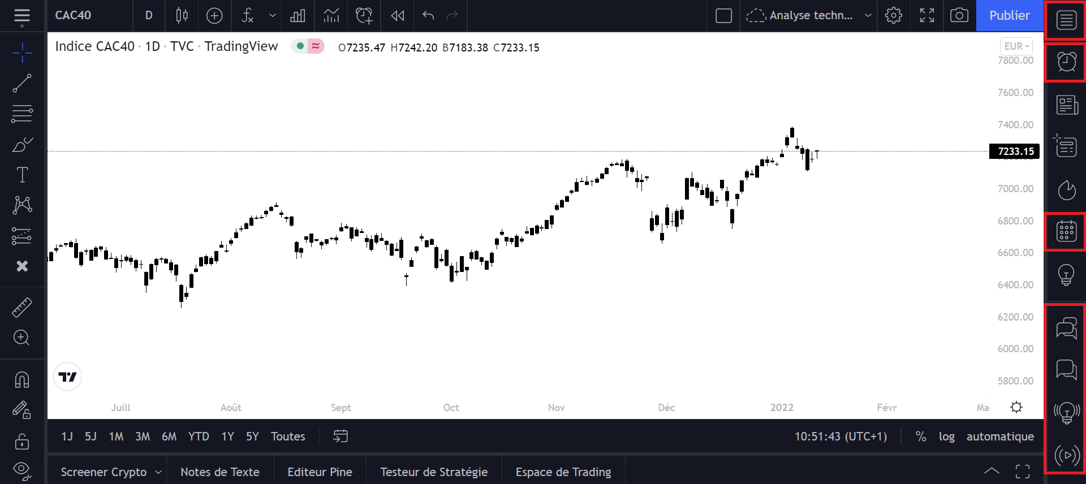
Task: Open the Analyse technique layout dropdown
Action: (x=868, y=15)
